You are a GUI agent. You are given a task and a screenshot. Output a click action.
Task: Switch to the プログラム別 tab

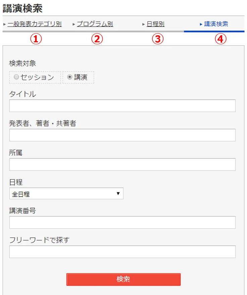coord(95,24)
